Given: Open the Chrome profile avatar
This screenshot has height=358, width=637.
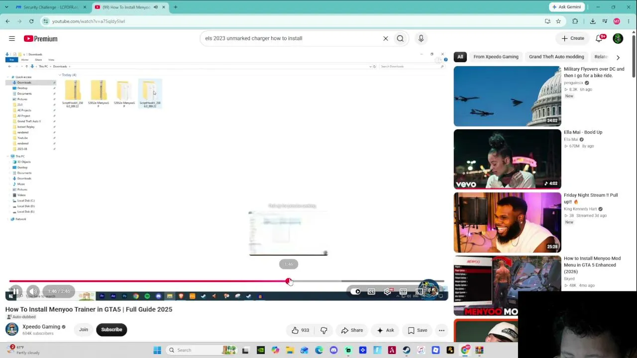Looking at the screenshot, I should point(617,21).
